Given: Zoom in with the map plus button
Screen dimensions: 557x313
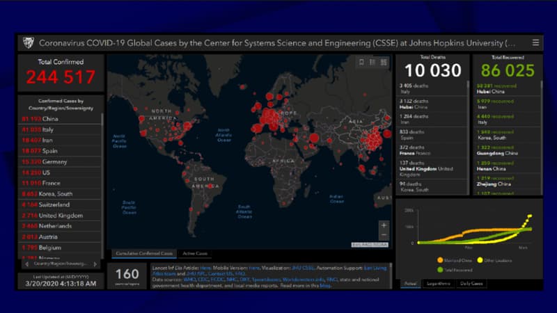Looking at the screenshot, I should pos(384,225).
